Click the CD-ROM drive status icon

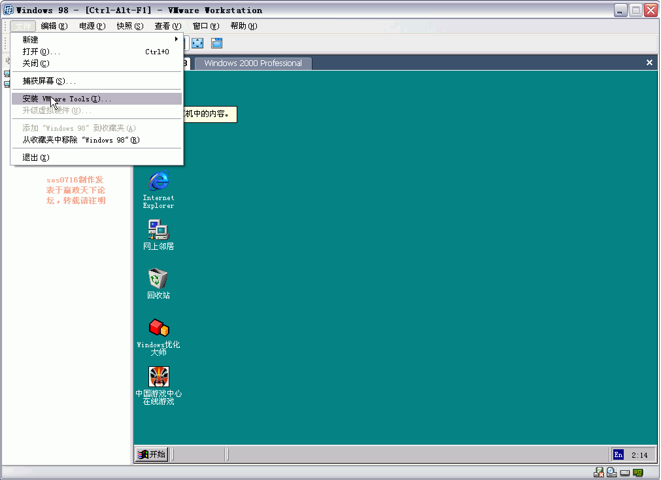coord(612,472)
